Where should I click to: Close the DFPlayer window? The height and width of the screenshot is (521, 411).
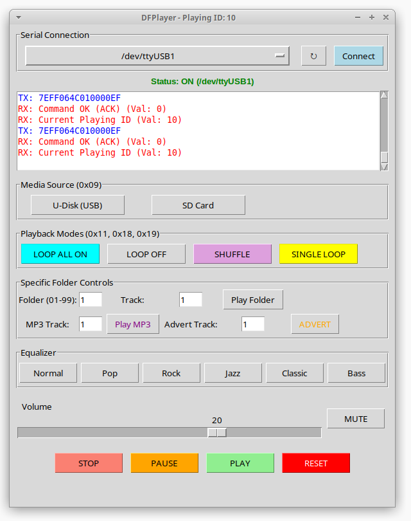click(x=386, y=17)
